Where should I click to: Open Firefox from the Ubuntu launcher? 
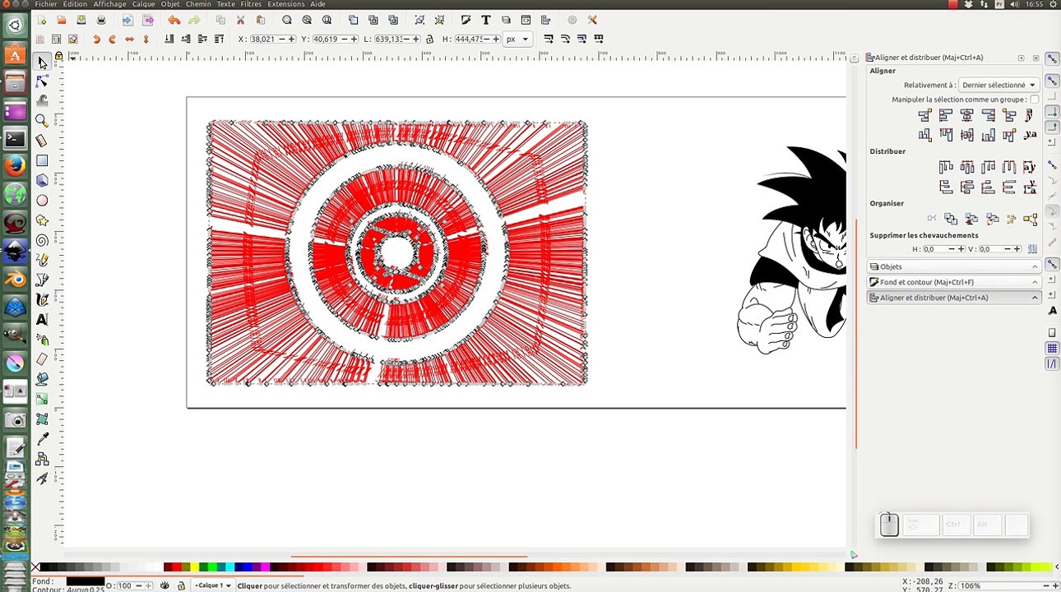[x=15, y=167]
